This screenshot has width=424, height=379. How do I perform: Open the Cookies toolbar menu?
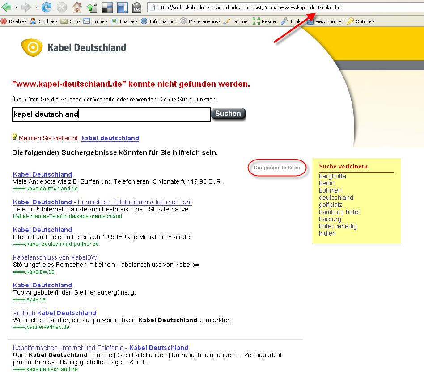point(48,21)
